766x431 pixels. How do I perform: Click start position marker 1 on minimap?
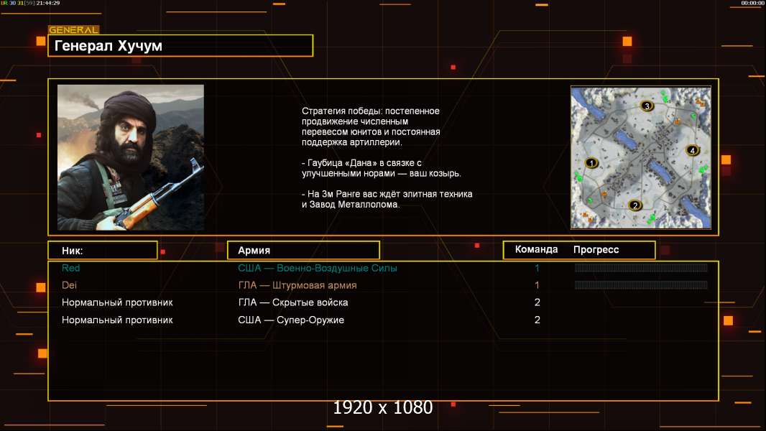[591, 162]
